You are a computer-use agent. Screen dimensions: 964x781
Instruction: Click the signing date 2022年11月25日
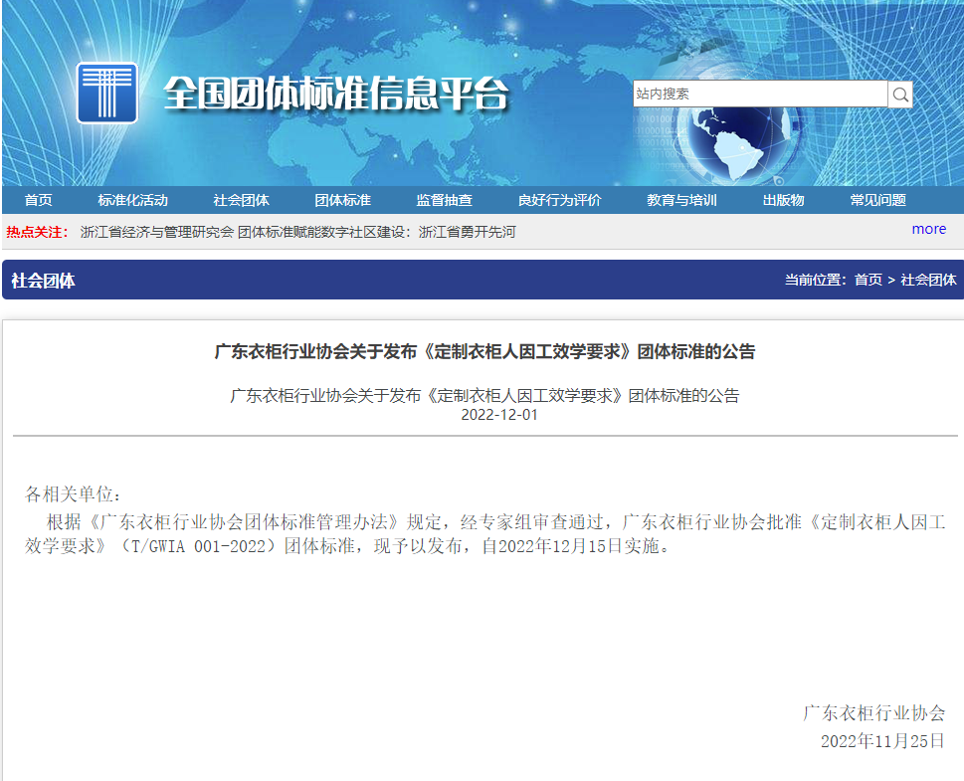(882, 741)
